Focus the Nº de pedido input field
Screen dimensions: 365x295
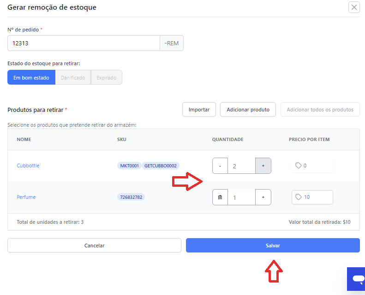pyautogui.click(x=84, y=43)
